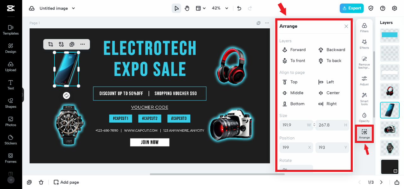Select the watch layer thumbnail
This screenshot has height=189, width=404.
tap(389, 148)
